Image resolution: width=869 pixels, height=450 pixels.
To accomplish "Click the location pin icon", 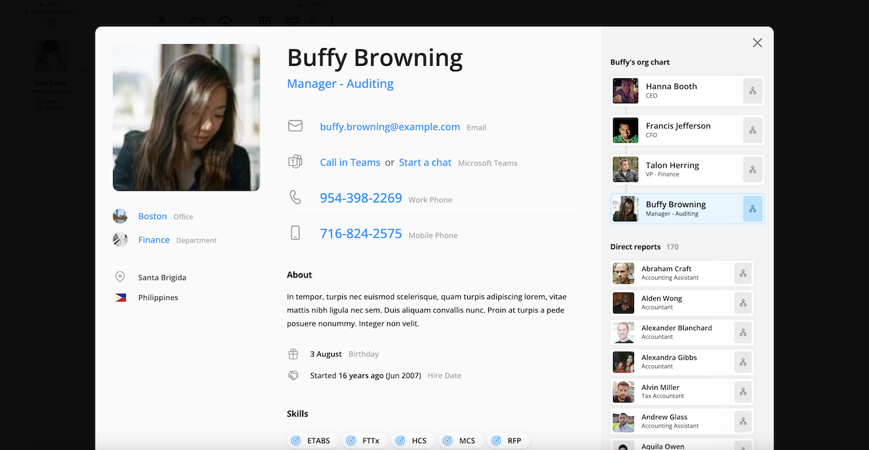I will point(120,277).
